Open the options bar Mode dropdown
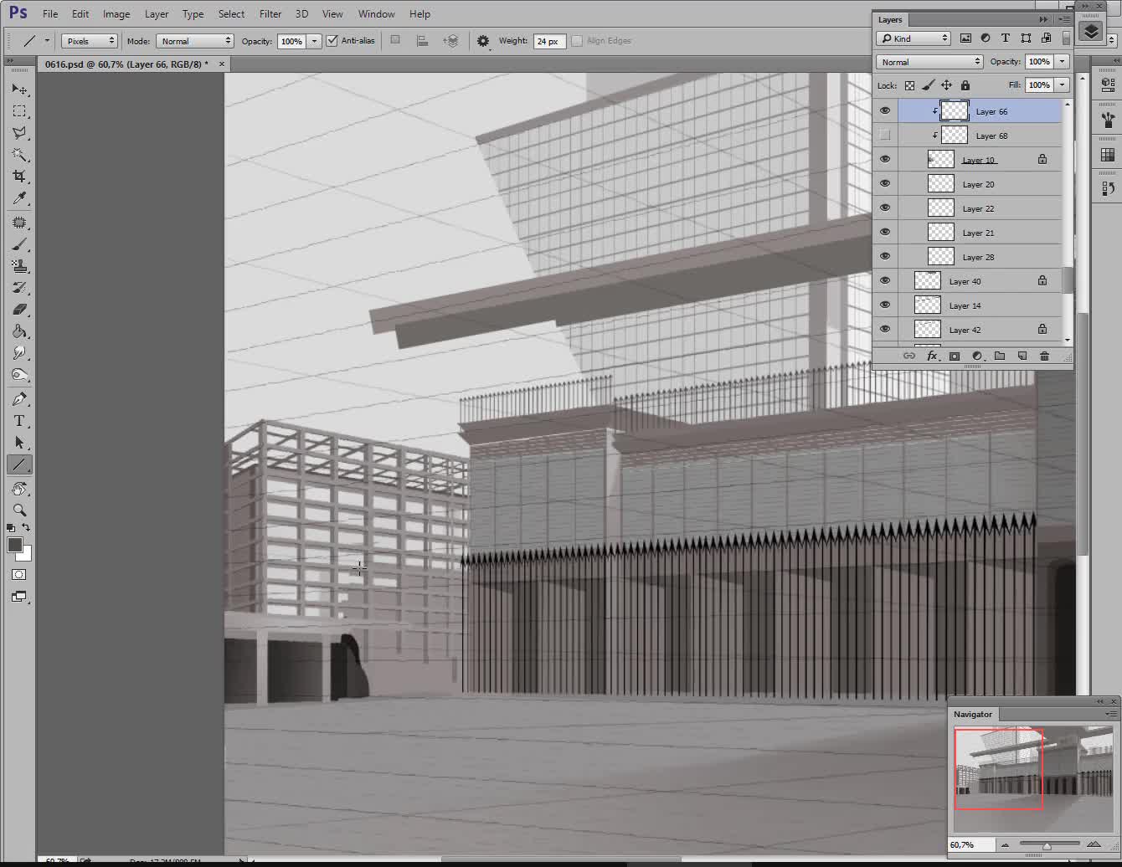 pyautogui.click(x=194, y=40)
